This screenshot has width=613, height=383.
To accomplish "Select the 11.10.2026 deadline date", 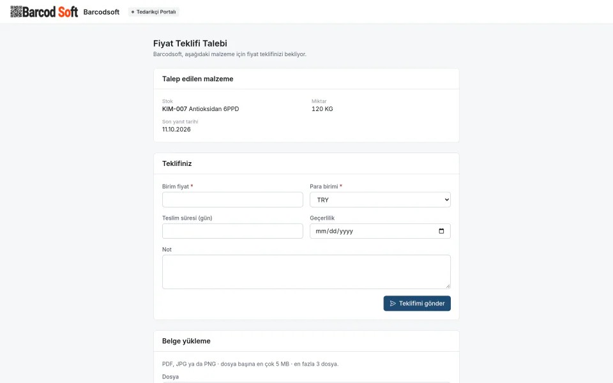I will click(x=176, y=130).
